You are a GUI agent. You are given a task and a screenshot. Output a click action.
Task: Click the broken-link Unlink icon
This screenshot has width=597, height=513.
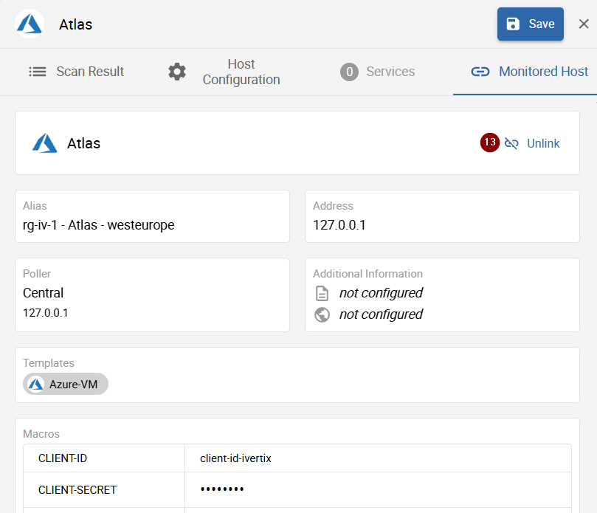click(x=511, y=143)
